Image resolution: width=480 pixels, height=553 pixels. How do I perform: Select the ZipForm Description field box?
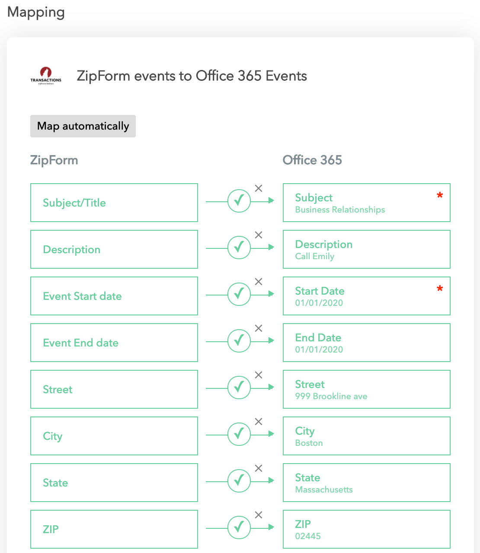pos(114,249)
